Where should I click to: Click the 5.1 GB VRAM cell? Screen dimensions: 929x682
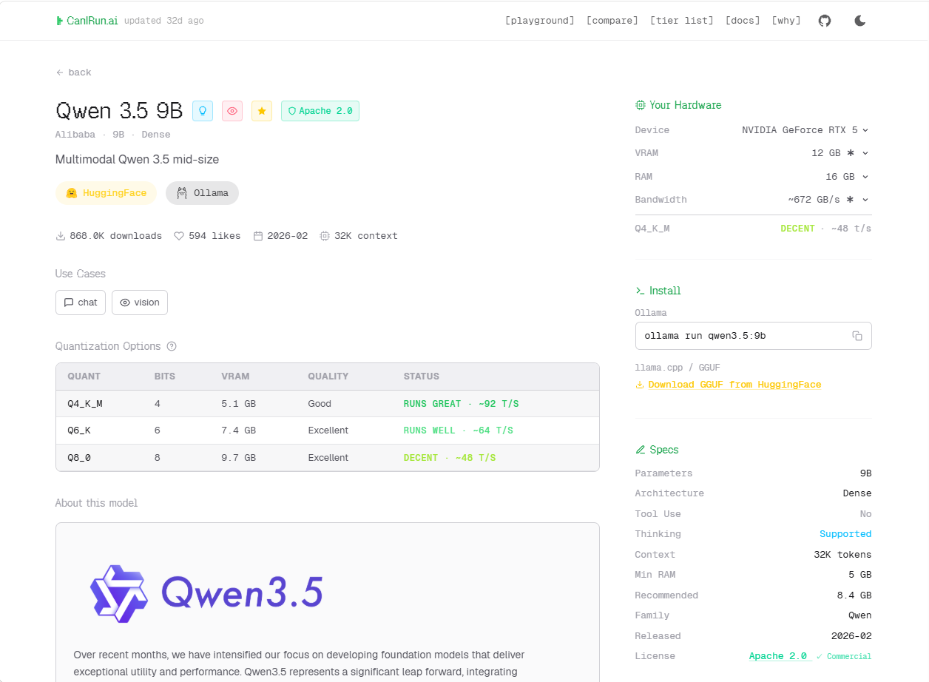239,404
